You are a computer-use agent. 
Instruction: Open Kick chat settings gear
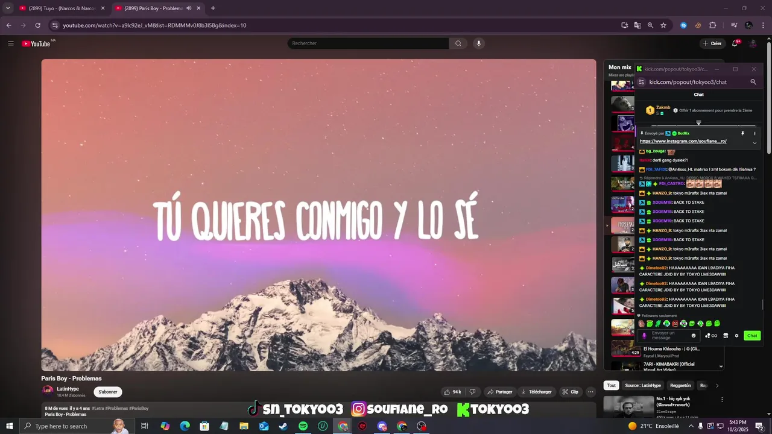[736, 336]
